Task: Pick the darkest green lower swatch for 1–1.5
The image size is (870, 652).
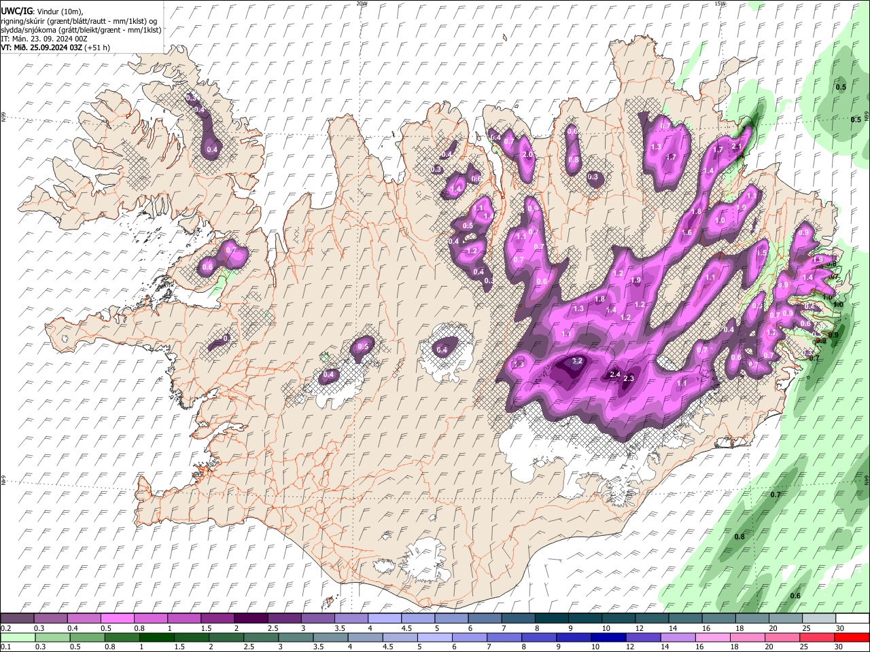Action: (x=156, y=638)
